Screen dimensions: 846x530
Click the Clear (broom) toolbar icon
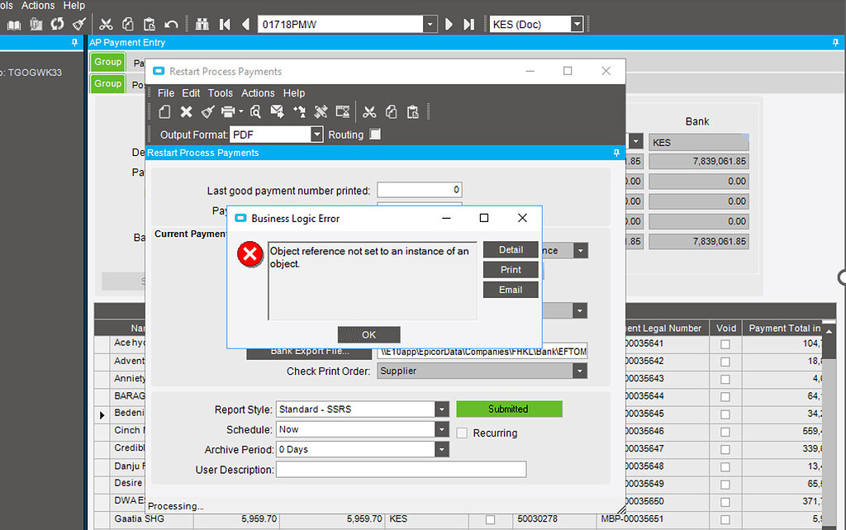point(207,111)
